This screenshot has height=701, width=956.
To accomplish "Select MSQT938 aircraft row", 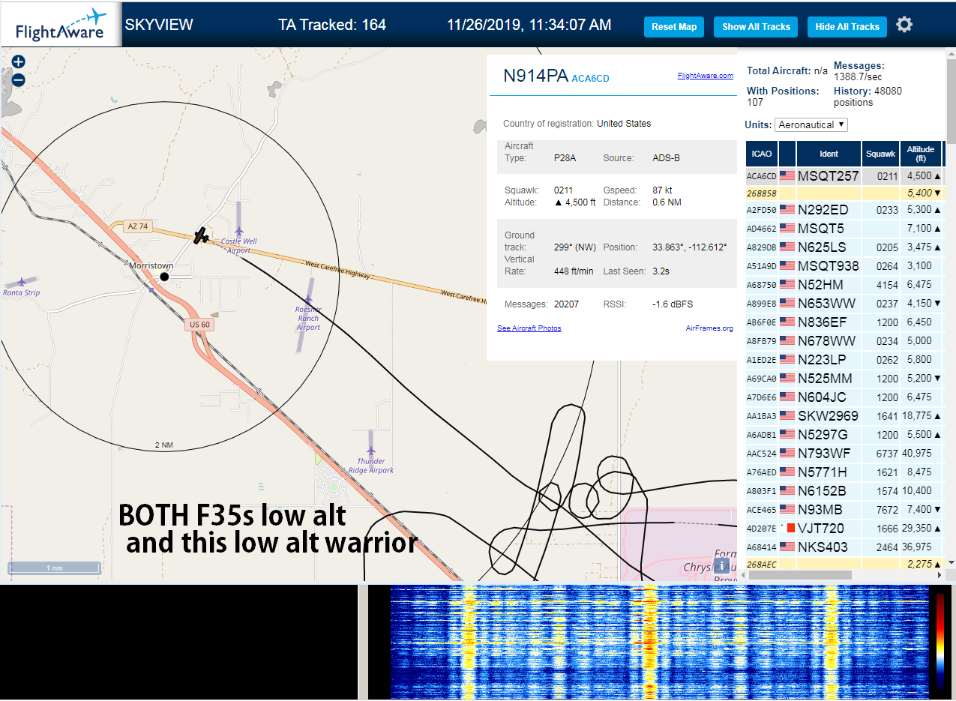I will tap(844, 266).
